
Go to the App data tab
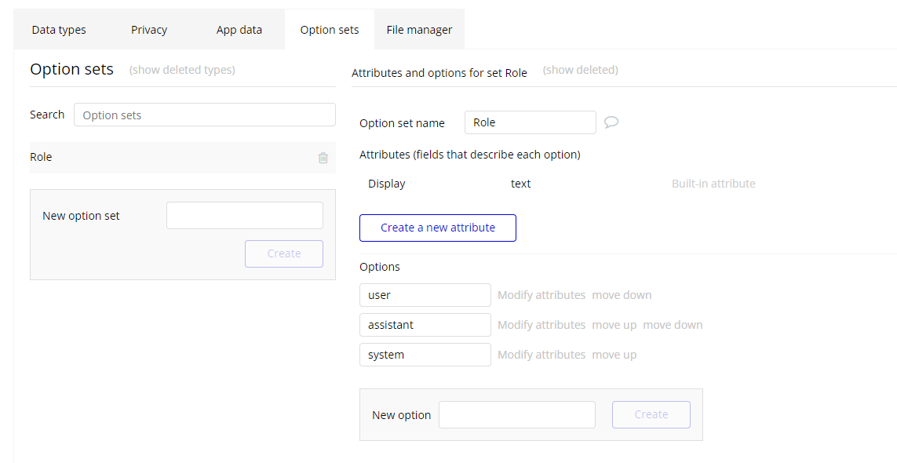point(239,30)
